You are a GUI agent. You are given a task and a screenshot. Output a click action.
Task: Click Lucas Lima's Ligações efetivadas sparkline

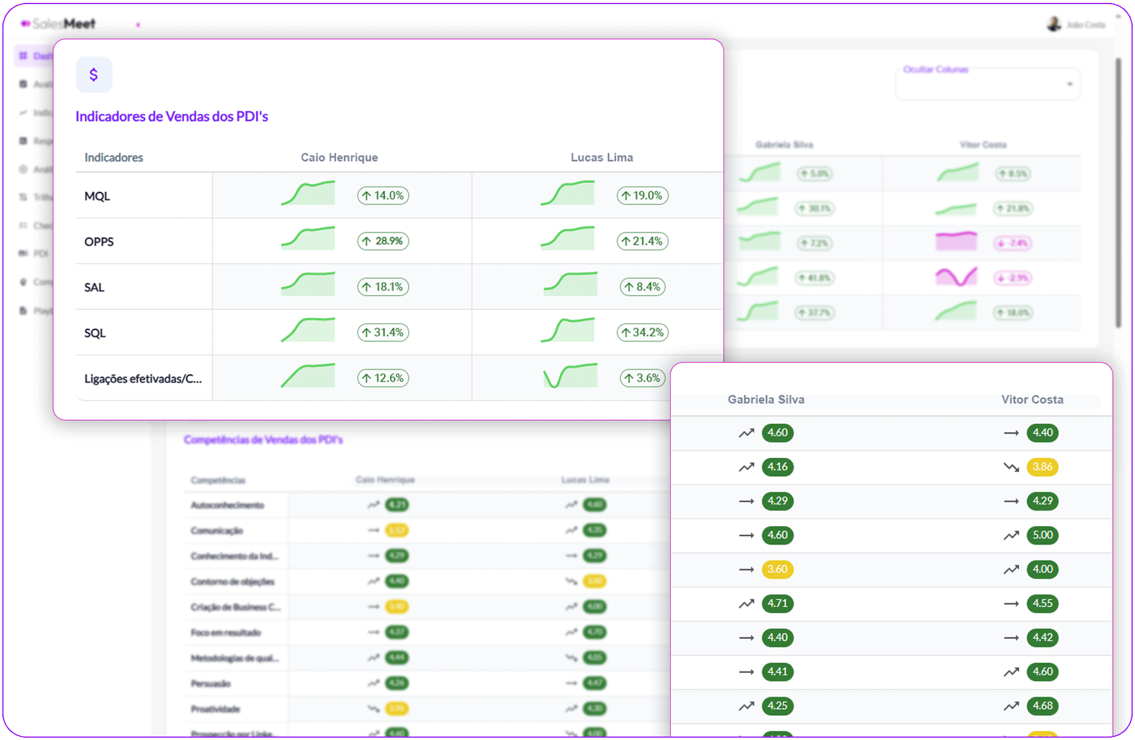pos(570,376)
